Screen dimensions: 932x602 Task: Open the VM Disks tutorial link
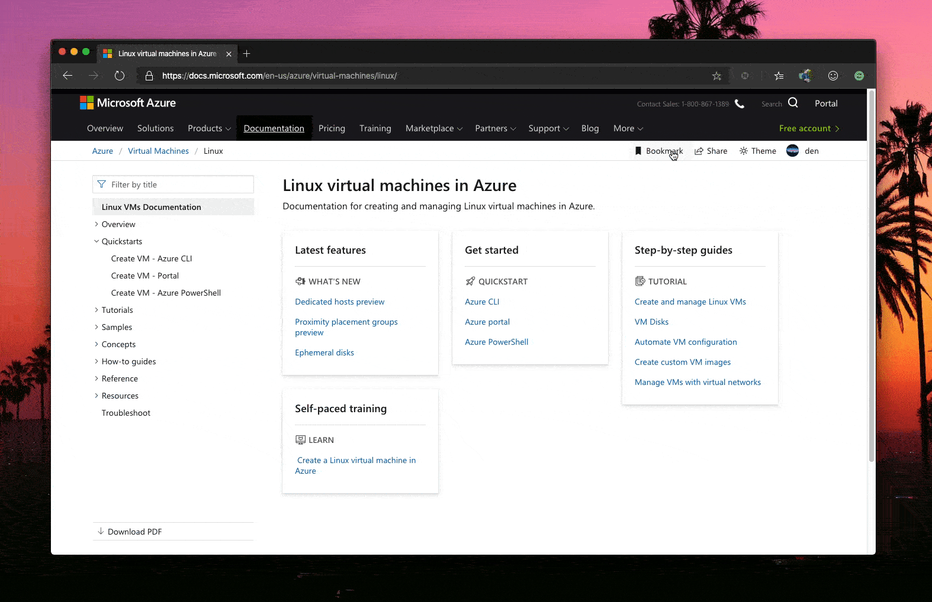click(x=651, y=322)
